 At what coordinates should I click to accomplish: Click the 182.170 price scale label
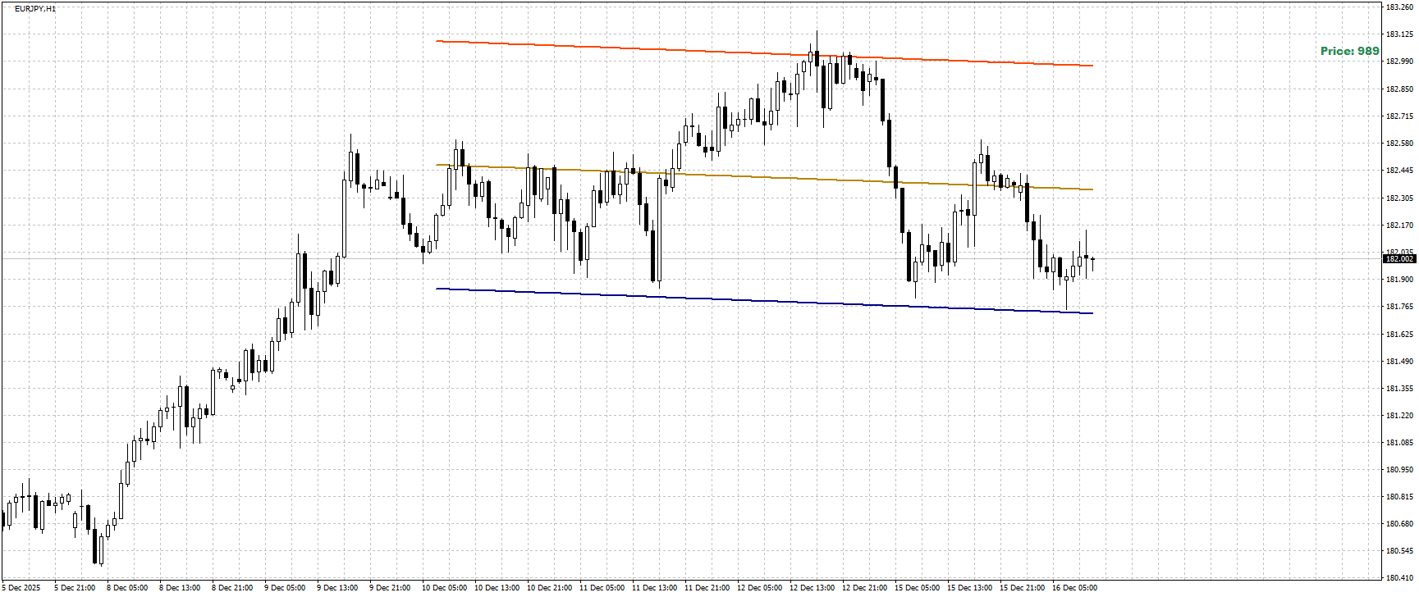[x=1399, y=226]
